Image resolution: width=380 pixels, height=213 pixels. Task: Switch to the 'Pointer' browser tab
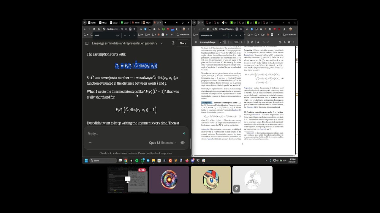click(x=93, y=22)
